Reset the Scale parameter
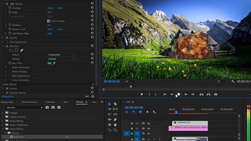The width and height of the screenshot is (251, 141). (x=92, y=12)
